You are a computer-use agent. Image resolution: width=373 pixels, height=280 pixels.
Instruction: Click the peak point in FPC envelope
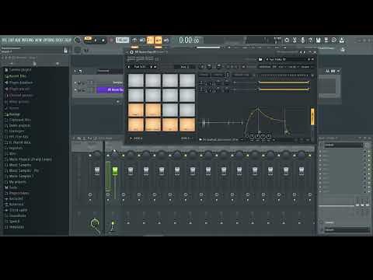(258, 109)
